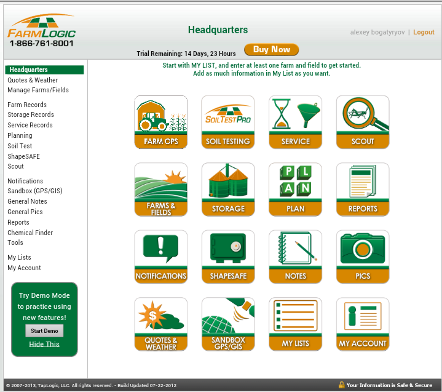
Task: Open Service Records in sidebar
Action: pyautogui.click(x=30, y=125)
